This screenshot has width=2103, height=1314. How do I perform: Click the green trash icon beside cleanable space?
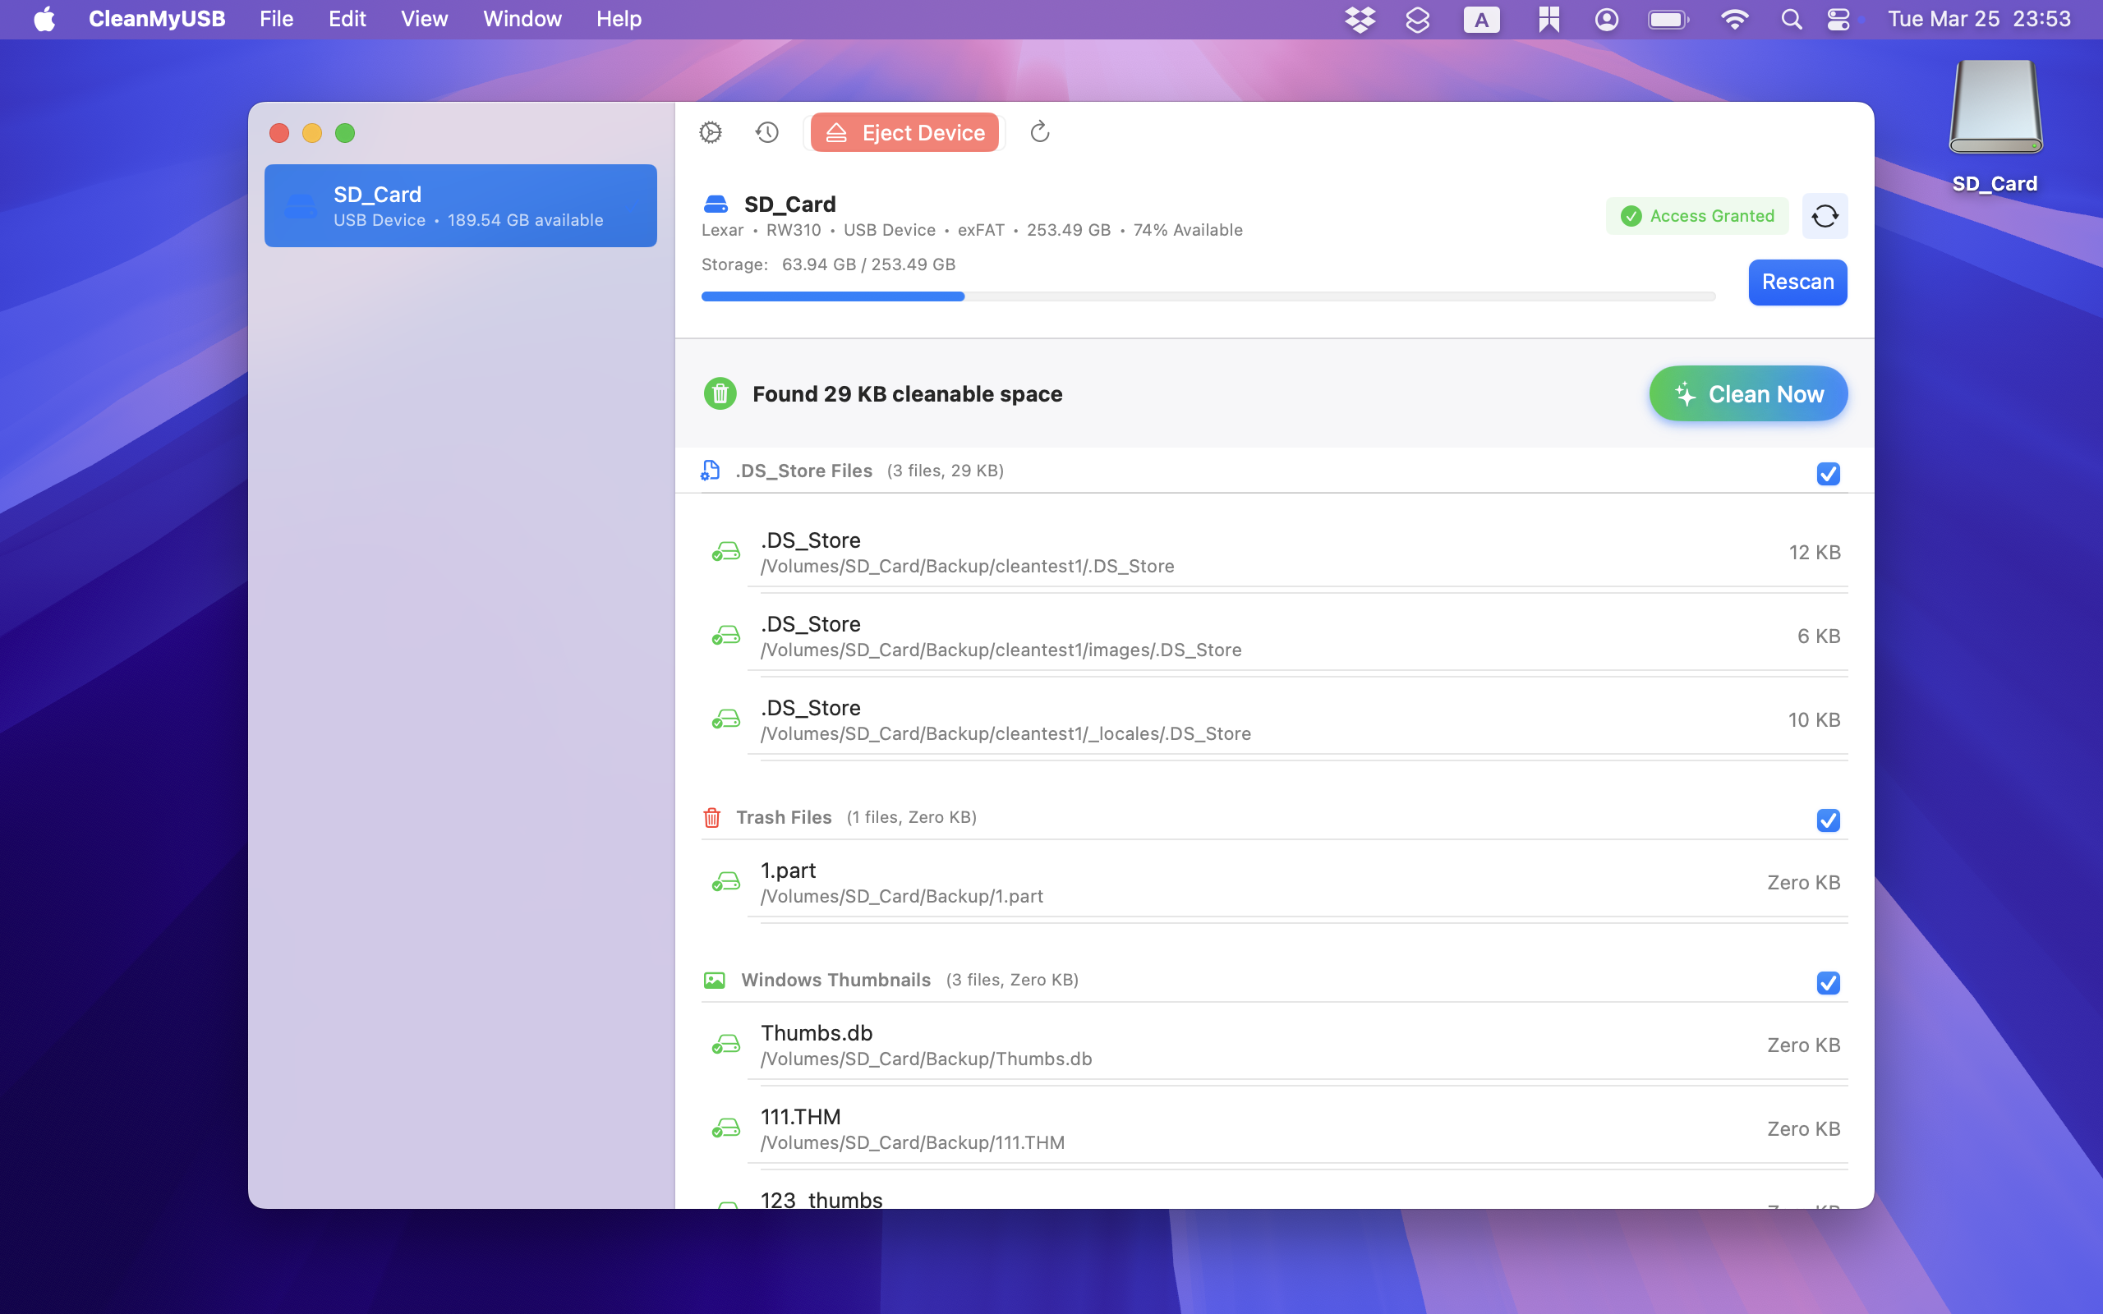720,393
